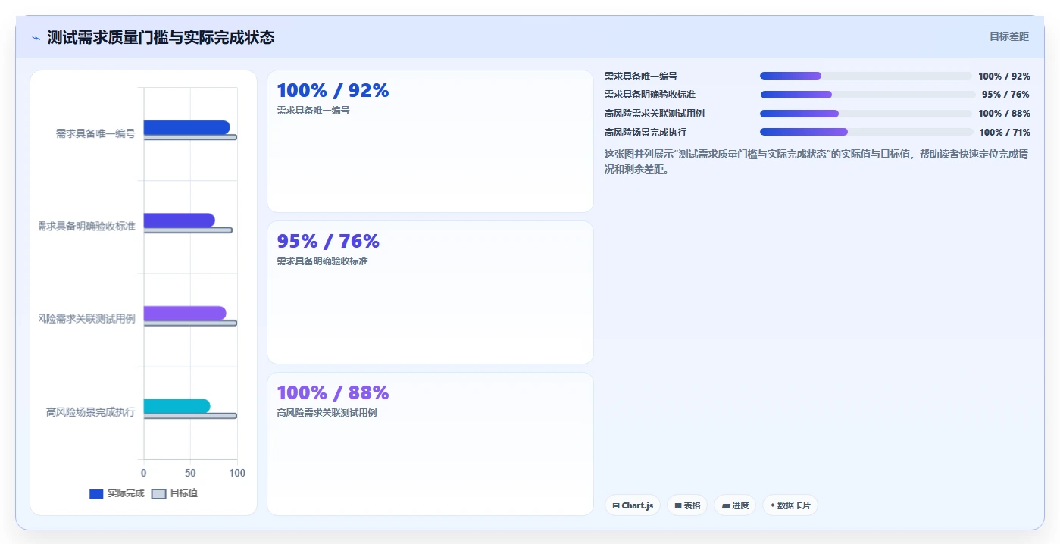Click the gray 目标值 legend color box
1060x544 pixels.
click(158, 494)
